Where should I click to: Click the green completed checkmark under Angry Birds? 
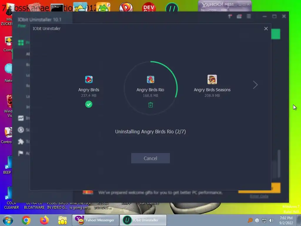click(x=89, y=104)
